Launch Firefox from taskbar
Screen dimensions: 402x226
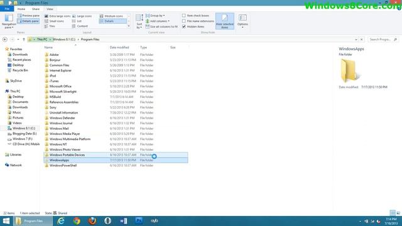(x=92, y=221)
